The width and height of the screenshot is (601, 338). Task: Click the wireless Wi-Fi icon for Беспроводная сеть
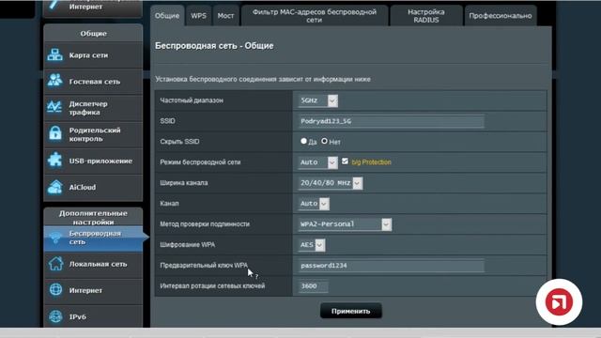point(55,238)
